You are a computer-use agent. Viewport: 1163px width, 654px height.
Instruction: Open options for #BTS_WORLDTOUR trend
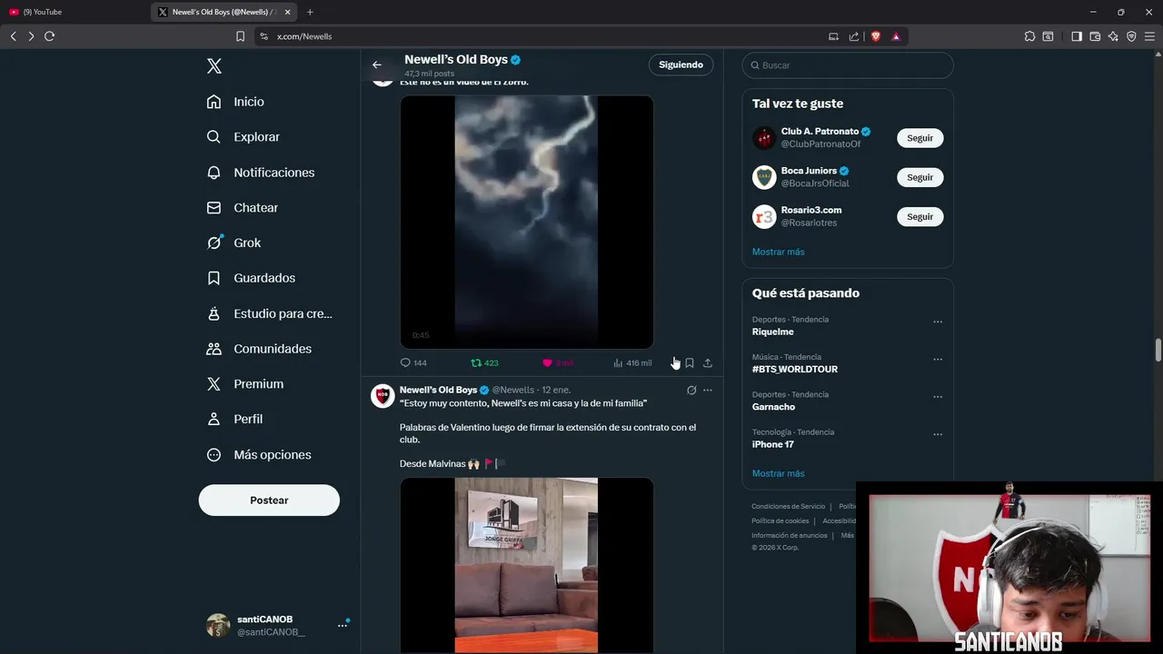coord(938,359)
